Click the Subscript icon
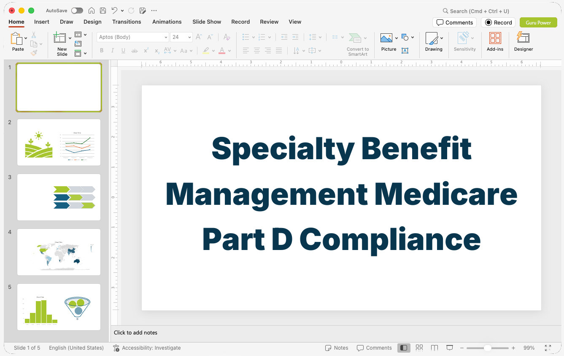Viewport: 564px width, 356px height. coord(157,51)
